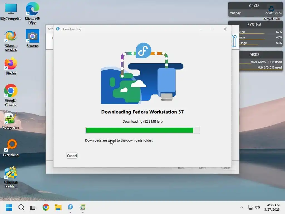Click the 'Downloading Fedora Workstation 37' heading
The height and width of the screenshot is (214, 285).
tap(142, 112)
